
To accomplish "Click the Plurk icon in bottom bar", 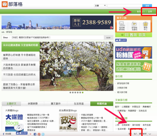I will click(39, 134).
